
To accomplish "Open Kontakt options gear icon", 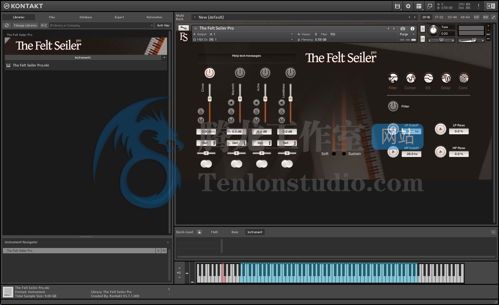I will (408, 6).
